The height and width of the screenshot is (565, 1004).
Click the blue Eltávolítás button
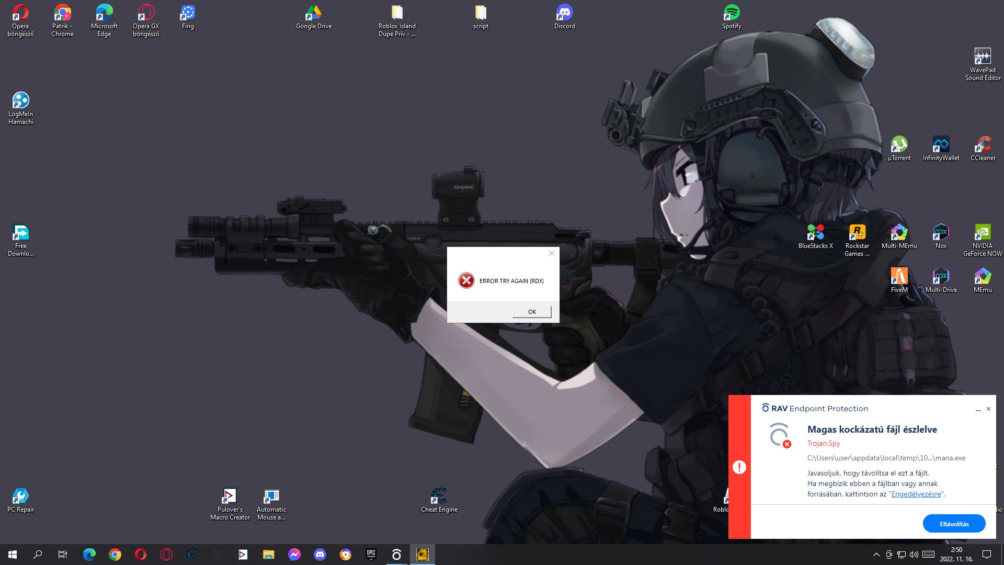[x=954, y=524]
